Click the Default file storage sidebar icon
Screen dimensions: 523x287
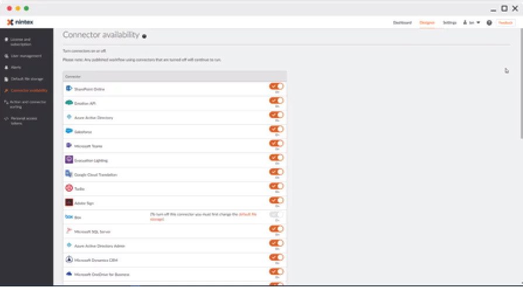[6, 79]
